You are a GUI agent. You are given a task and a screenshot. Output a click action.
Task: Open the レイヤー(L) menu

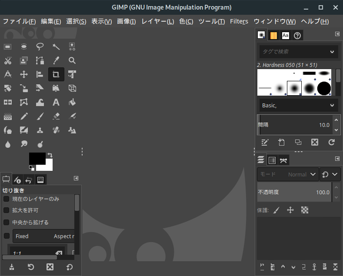point(158,21)
